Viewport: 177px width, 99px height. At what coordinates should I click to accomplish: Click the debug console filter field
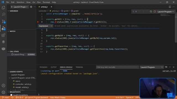pos(117,67)
